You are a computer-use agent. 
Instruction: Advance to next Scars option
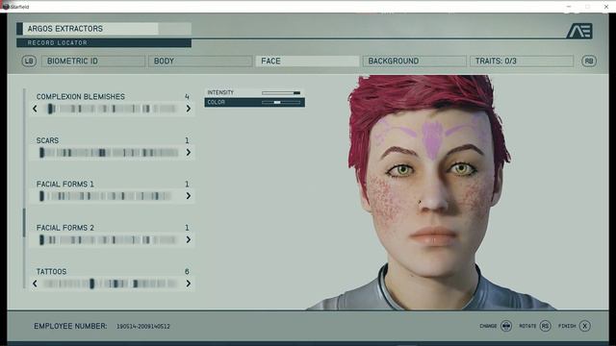coord(189,153)
